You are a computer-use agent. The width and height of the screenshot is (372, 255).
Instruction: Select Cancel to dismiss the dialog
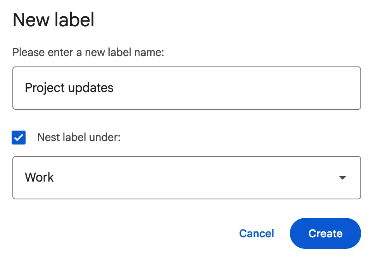[x=257, y=233]
